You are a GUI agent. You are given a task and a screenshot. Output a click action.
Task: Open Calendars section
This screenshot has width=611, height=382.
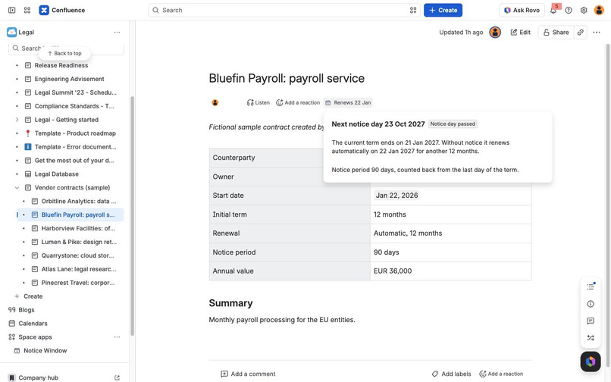tap(33, 324)
